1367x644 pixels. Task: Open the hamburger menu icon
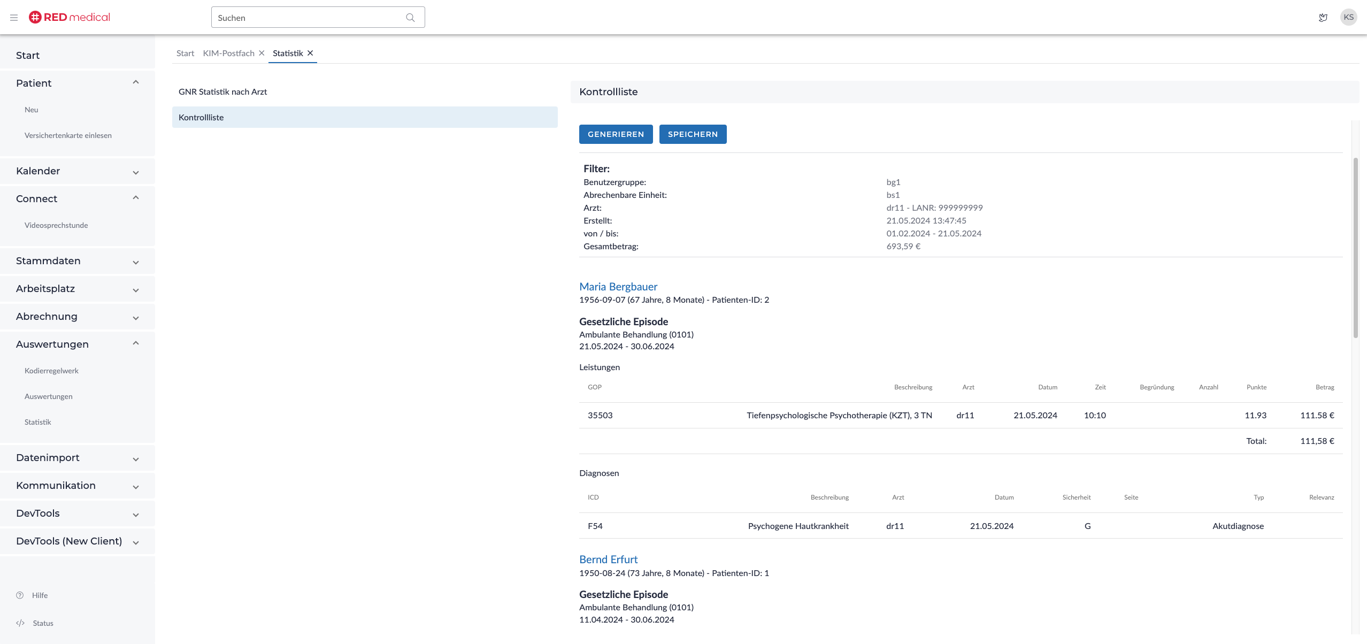pos(14,18)
